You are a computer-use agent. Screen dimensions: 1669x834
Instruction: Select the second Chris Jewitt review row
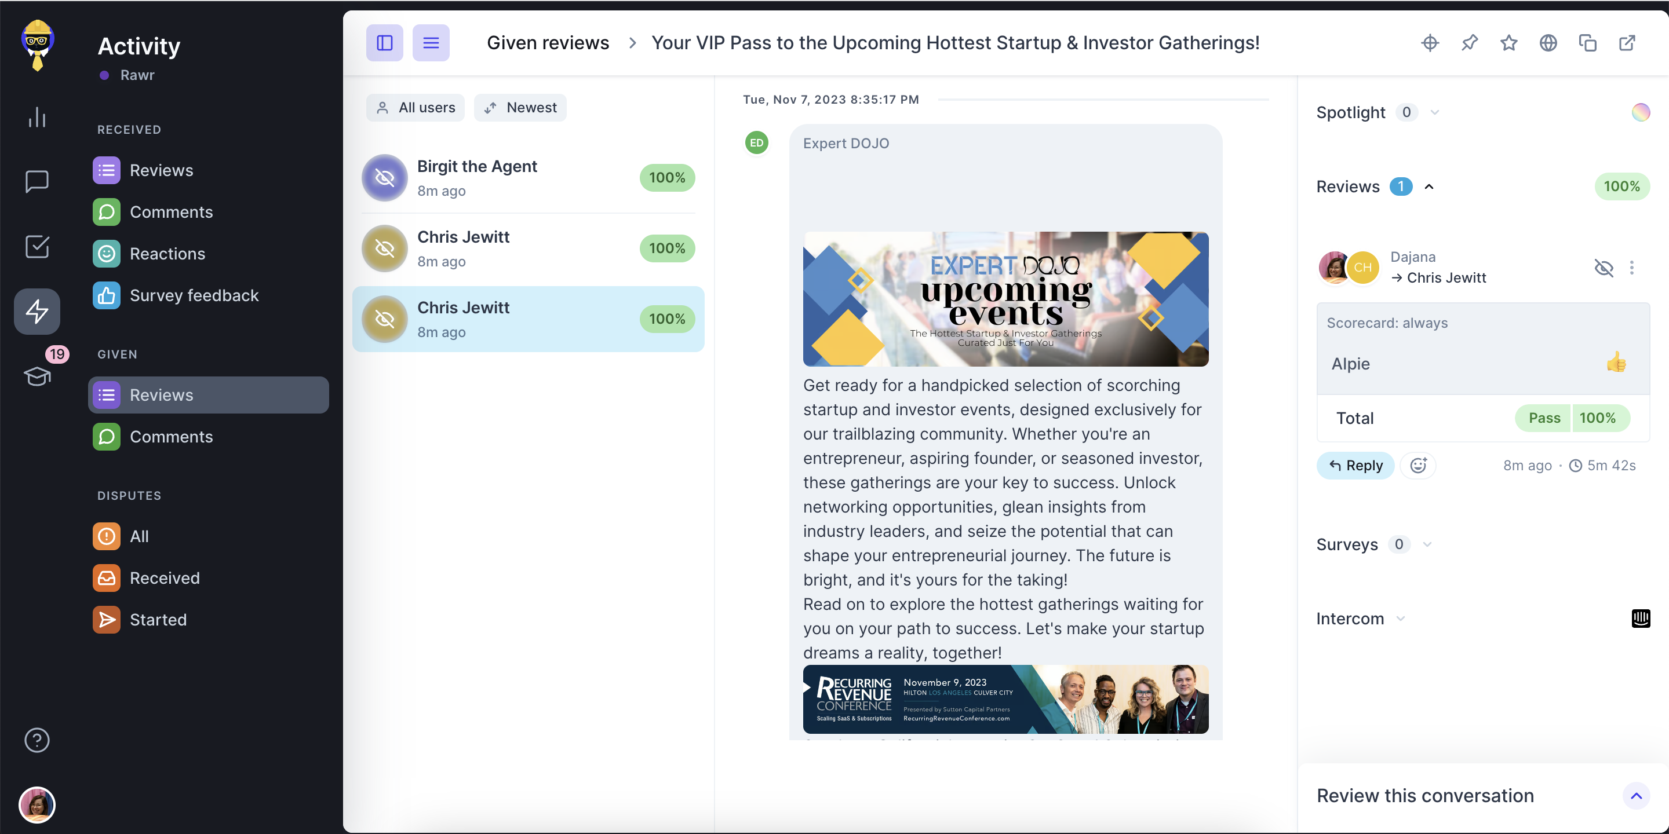click(528, 248)
